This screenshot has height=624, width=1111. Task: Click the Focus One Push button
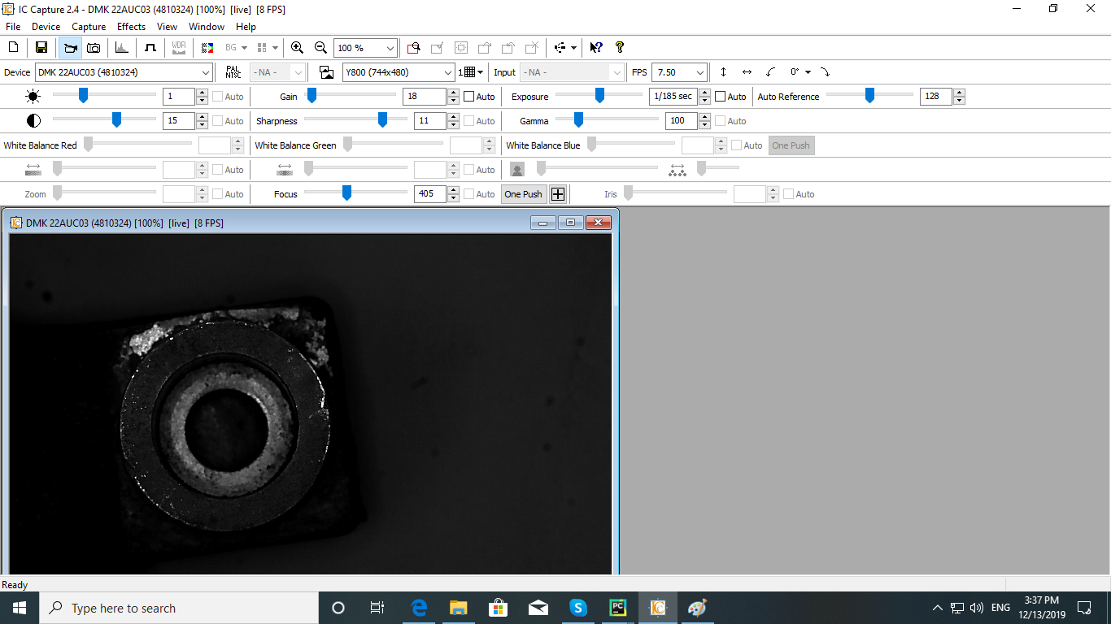point(523,194)
